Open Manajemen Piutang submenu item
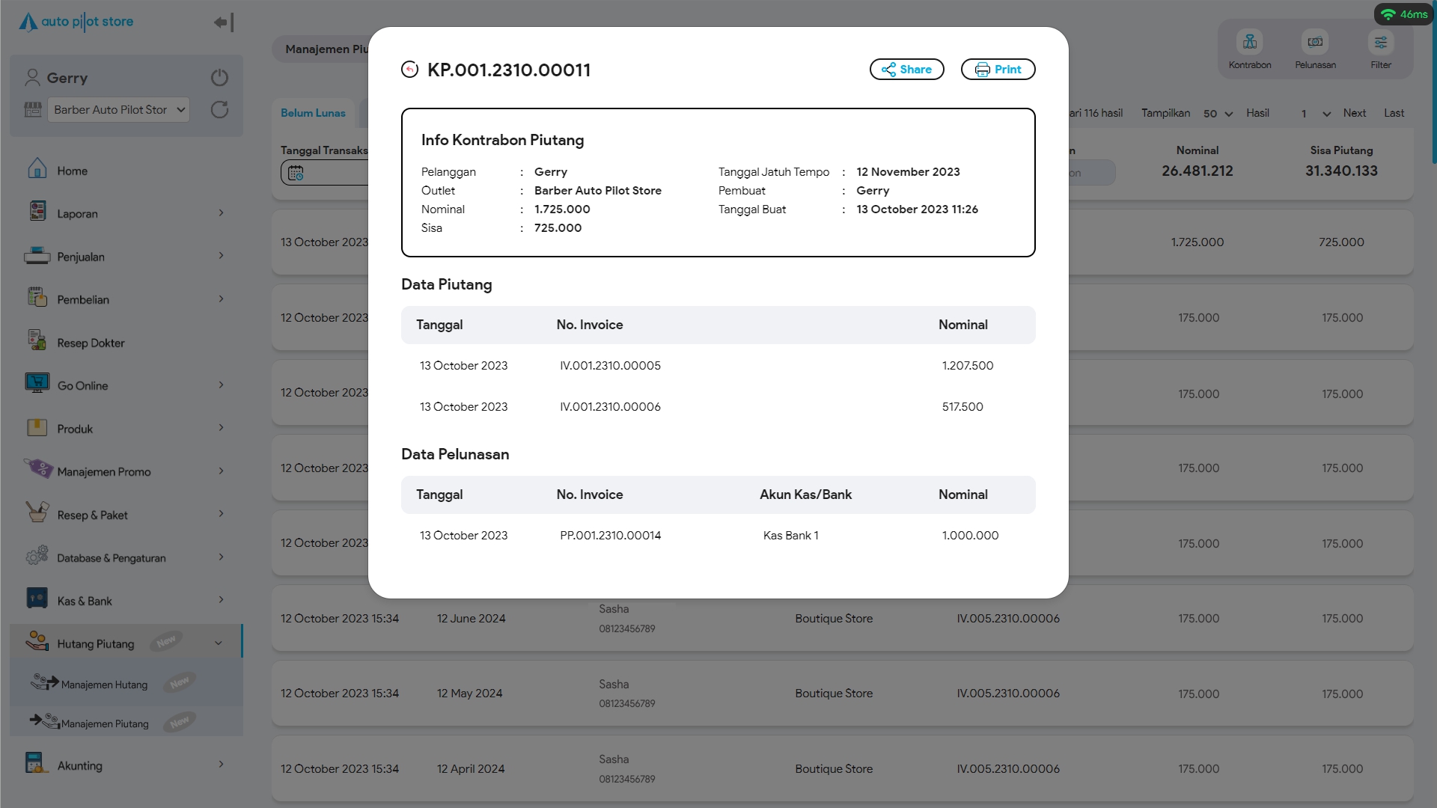1437x808 pixels. click(105, 723)
